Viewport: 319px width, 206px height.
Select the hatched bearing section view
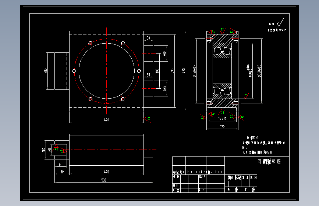pyautogui.click(x=222, y=71)
